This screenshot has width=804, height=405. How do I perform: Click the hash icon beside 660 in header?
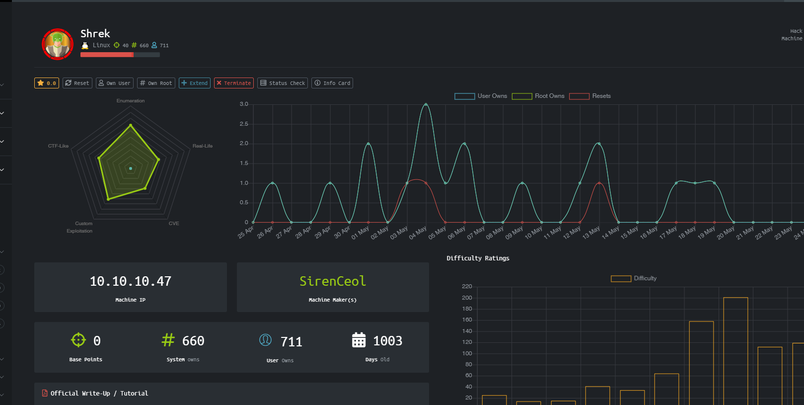134,45
